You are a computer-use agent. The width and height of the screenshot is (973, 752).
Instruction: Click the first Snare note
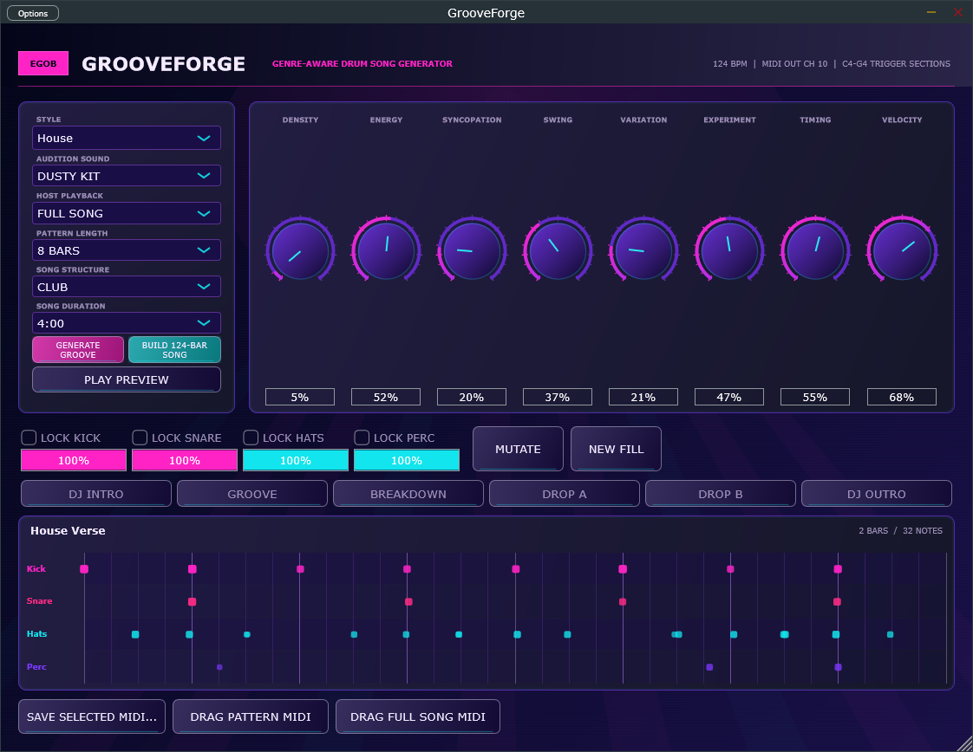point(193,602)
